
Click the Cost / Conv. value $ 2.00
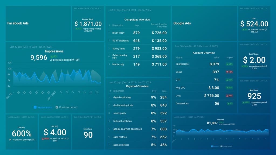[x=254, y=60]
